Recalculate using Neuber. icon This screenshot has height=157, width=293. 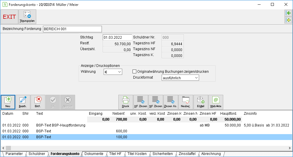click(186, 102)
